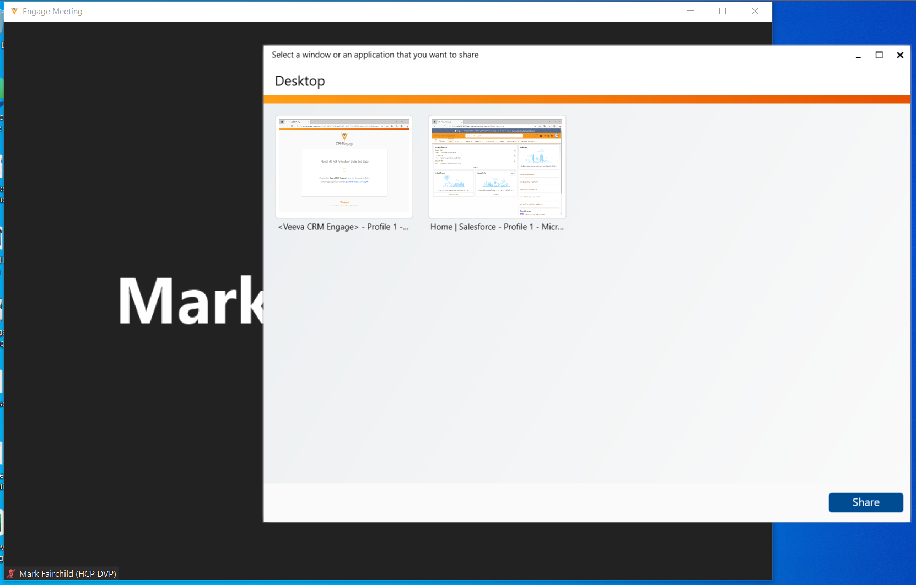The width and height of the screenshot is (916, 585).
Task: Click the "<Veeva CRM Engage> - Profile 1" caption
Action: 343,227
